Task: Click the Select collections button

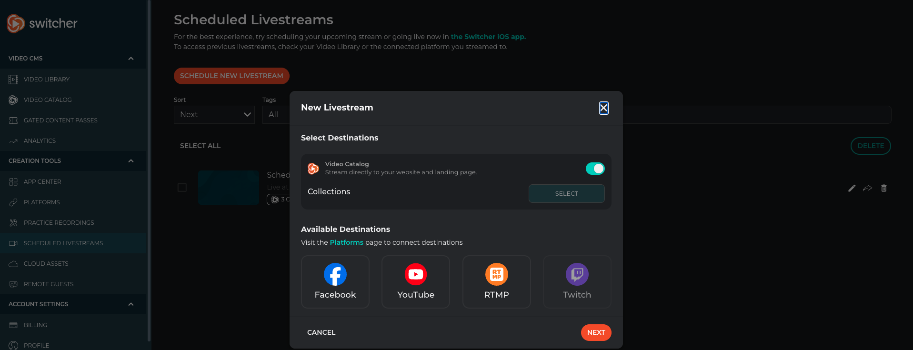Action: tap(567, 193)
